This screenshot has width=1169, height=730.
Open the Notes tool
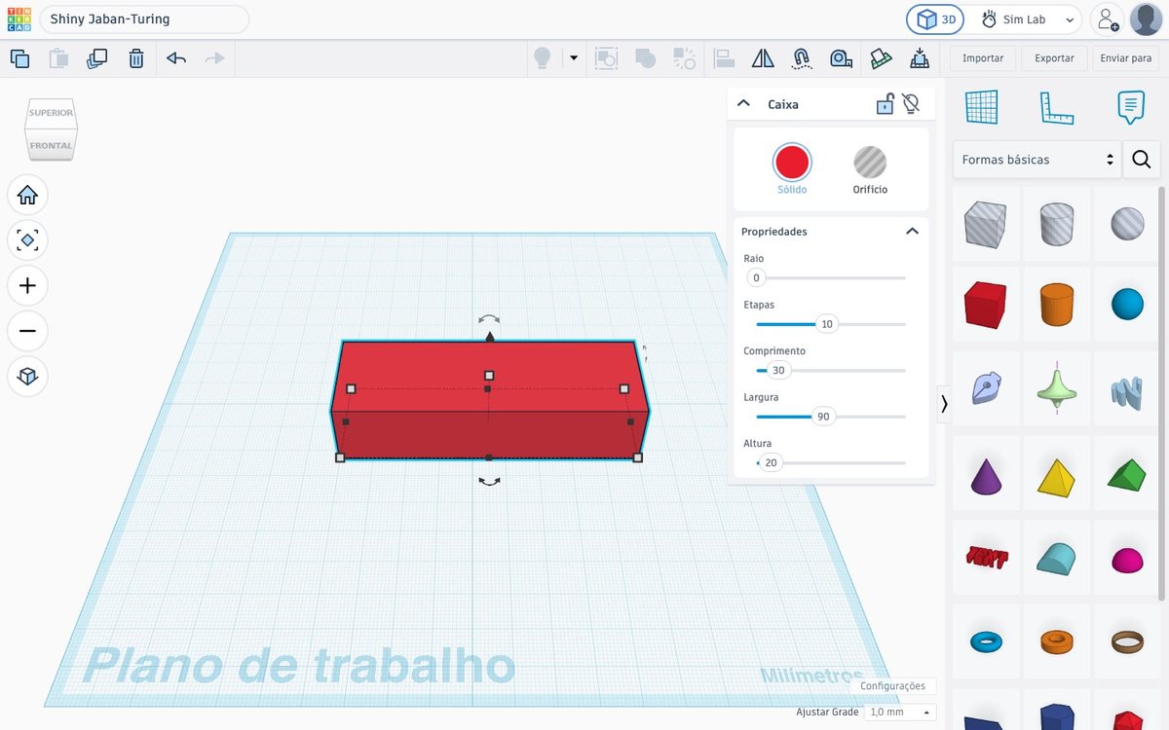pos(1130,107)
